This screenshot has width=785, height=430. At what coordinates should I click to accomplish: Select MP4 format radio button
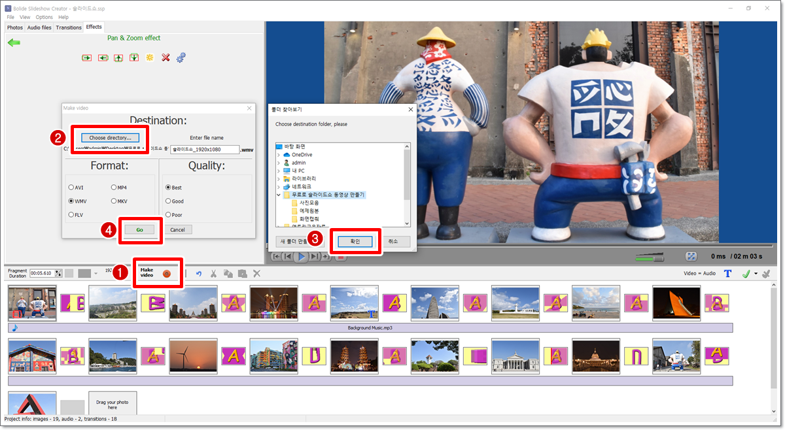tap(114, 188)
